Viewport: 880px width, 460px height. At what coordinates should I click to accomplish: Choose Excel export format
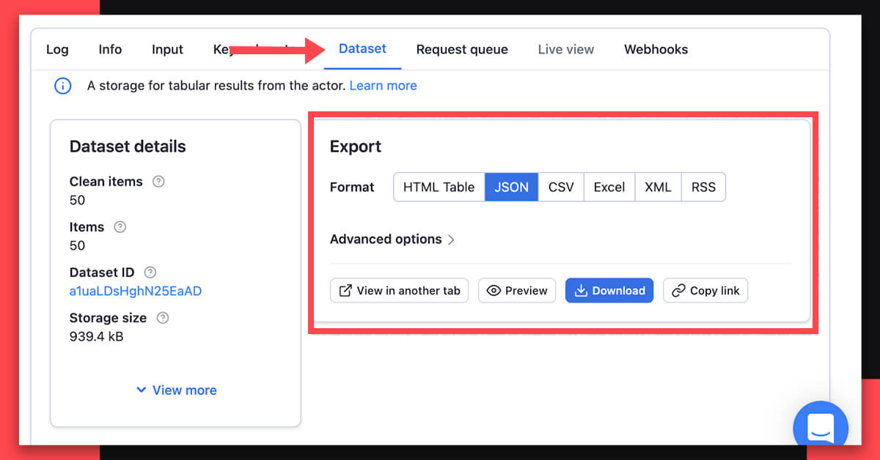(609, 187)
